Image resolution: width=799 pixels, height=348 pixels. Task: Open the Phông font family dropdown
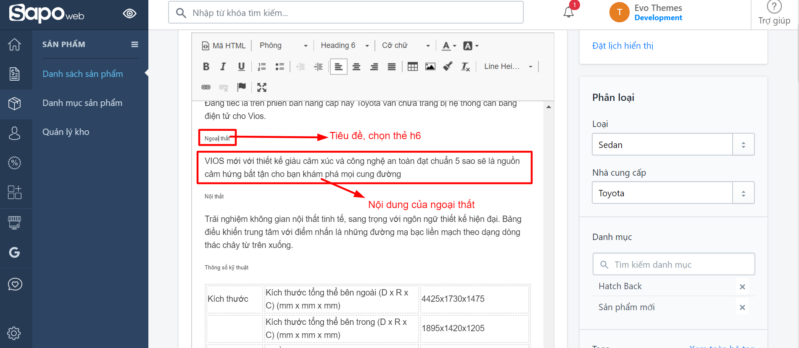[284, 45]
